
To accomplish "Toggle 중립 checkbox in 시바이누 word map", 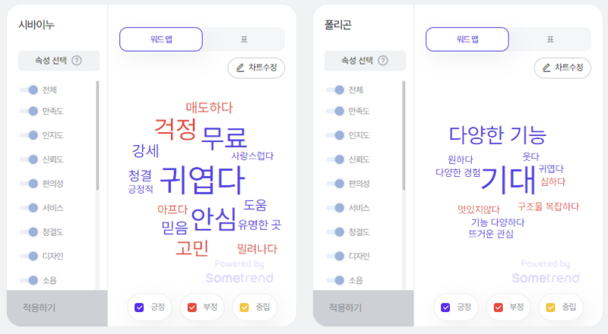I will point(244,307).
